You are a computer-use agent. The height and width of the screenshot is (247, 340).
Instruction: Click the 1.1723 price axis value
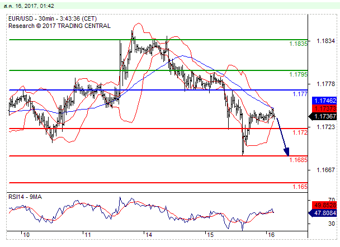325,127
